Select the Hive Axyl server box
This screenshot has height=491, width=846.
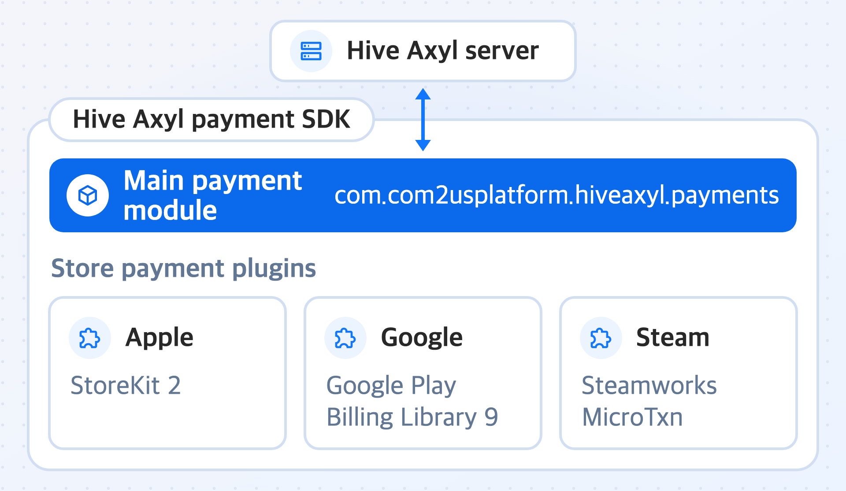[x=423, y=51]
